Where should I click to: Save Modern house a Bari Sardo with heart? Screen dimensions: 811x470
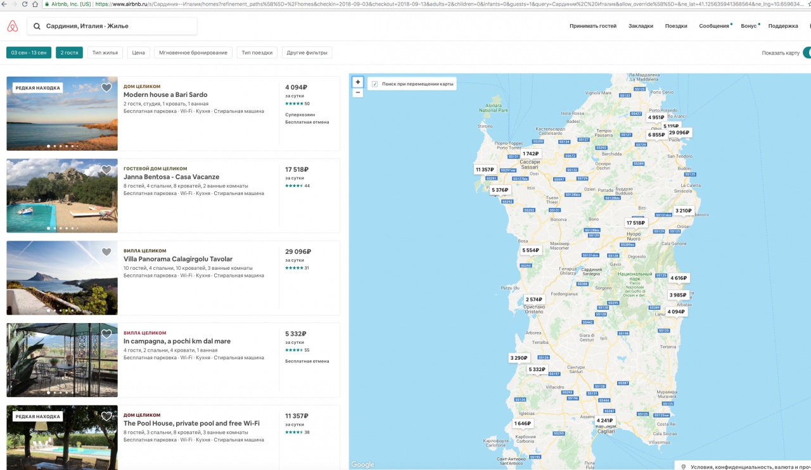pyautogui.click(x=106, y=88)
